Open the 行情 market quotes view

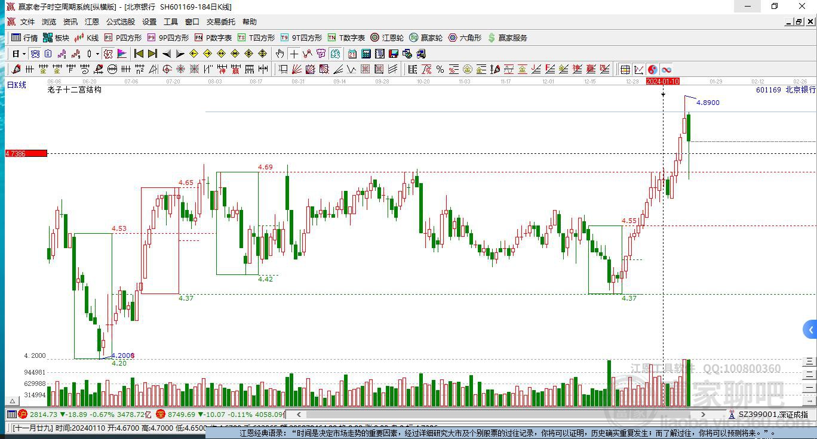click(x=24, y=38)
